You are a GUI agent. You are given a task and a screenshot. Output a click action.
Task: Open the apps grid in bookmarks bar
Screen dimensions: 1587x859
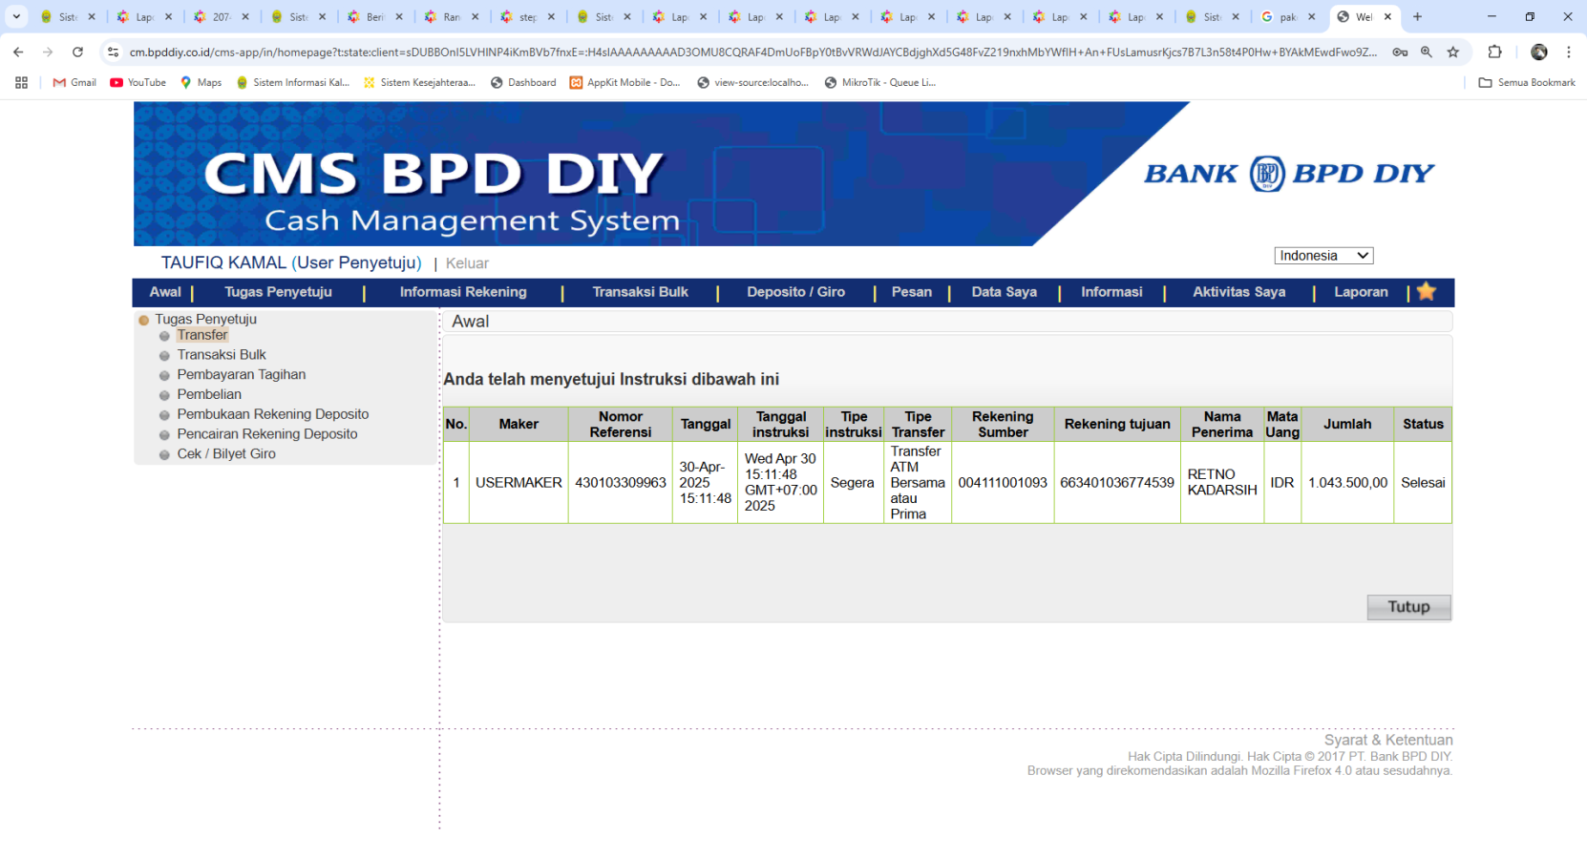[x=21, y=83]
